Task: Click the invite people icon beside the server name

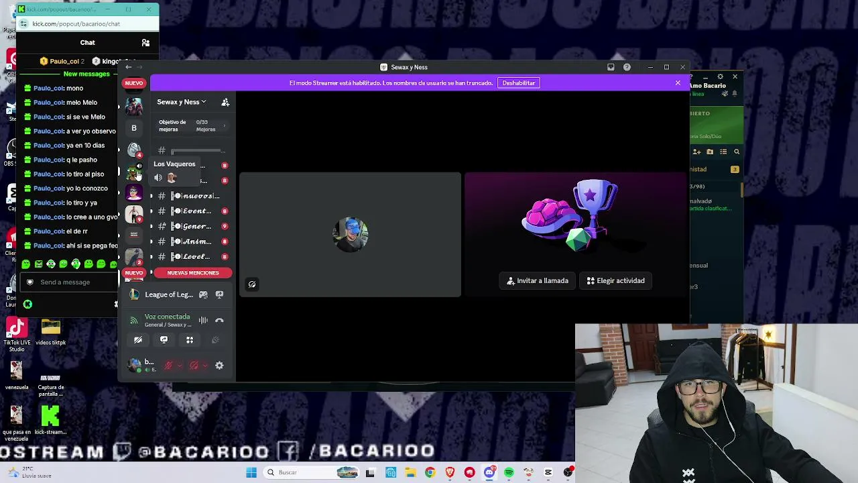Action: [x=225, y=102]
